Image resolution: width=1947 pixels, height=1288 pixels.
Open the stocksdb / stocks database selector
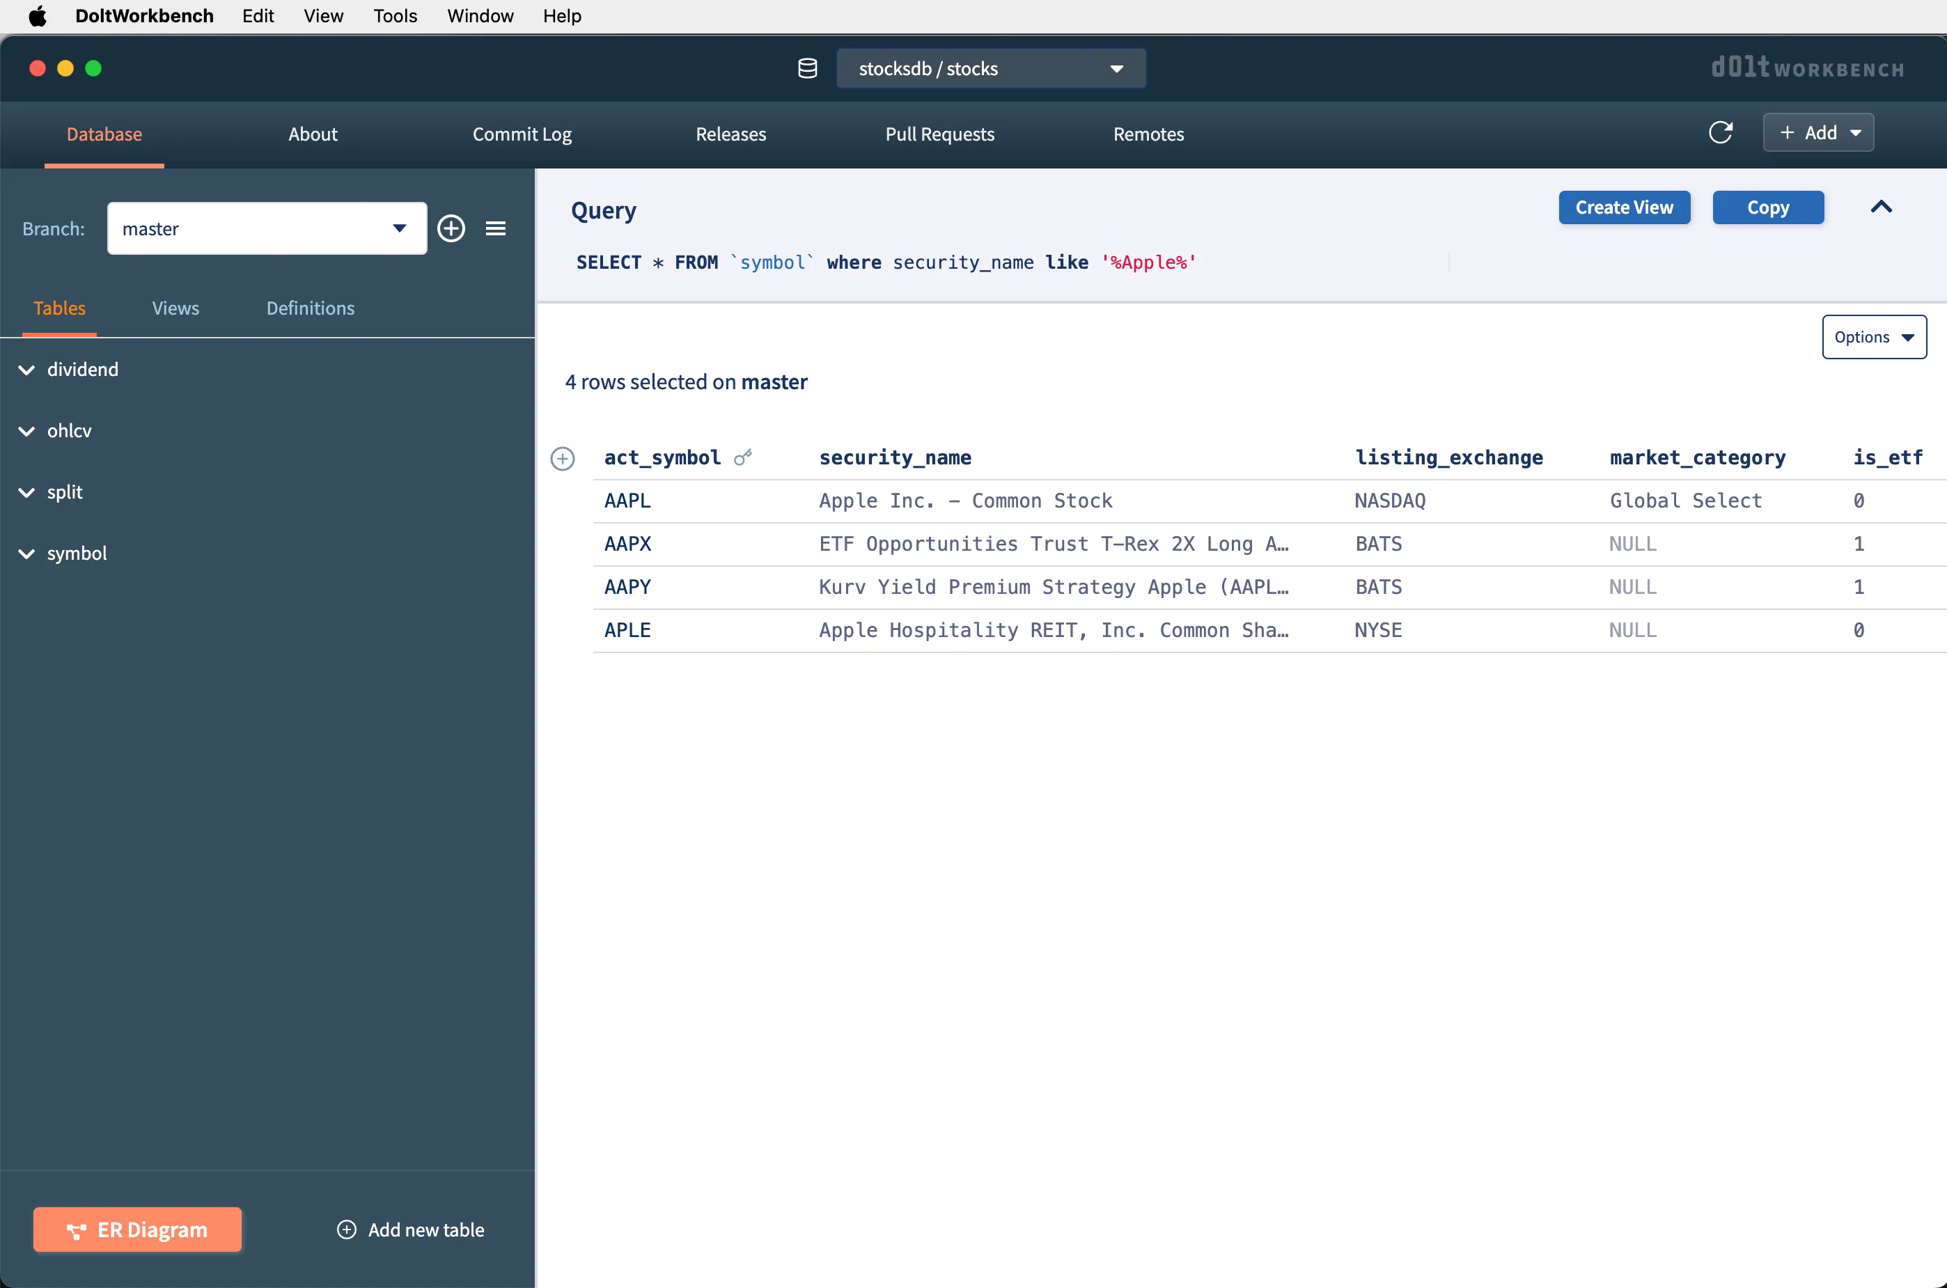coord(990,68)
